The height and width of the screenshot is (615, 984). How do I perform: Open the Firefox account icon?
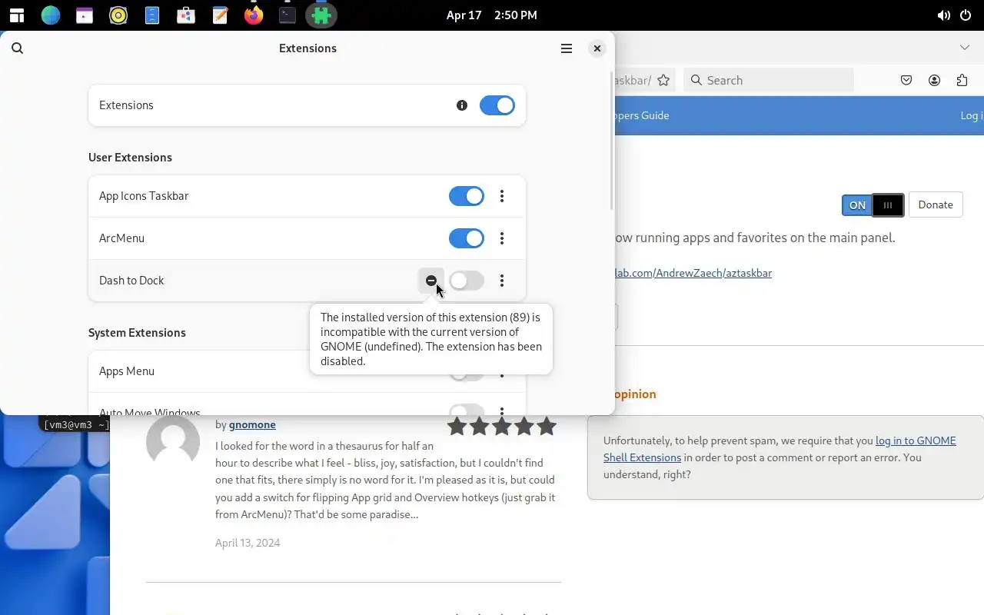[934, 80]
